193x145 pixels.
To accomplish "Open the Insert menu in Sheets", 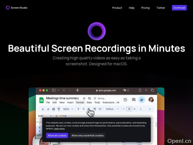I will tap(70, 102).
